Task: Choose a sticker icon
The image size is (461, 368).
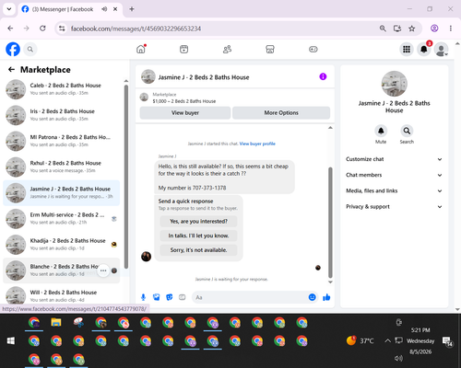Action: (170, 297)
